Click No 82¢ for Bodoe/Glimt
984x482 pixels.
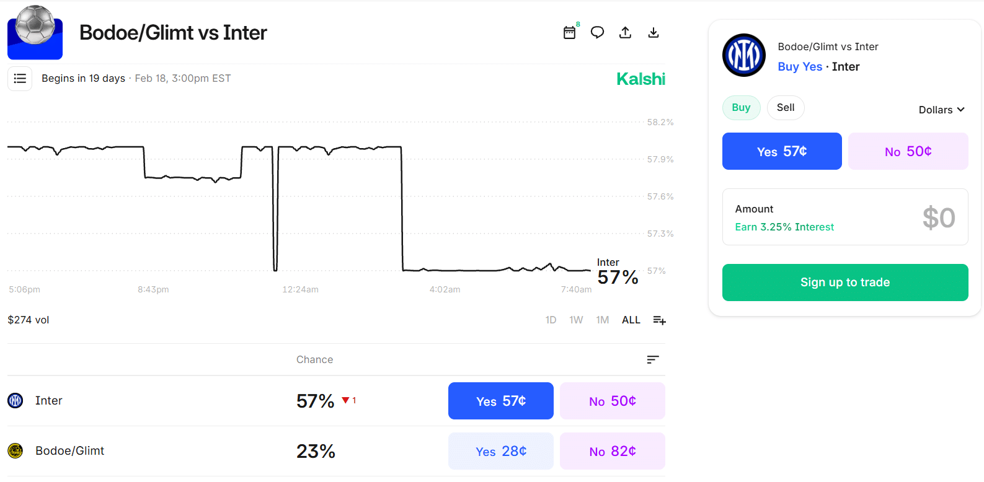point(612,451)
